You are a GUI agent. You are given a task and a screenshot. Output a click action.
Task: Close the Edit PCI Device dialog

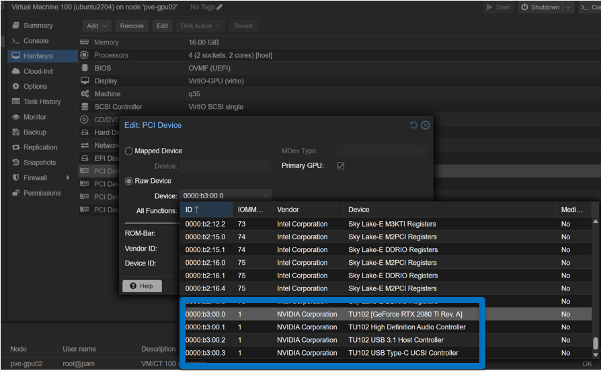click(x=426, y=125)
